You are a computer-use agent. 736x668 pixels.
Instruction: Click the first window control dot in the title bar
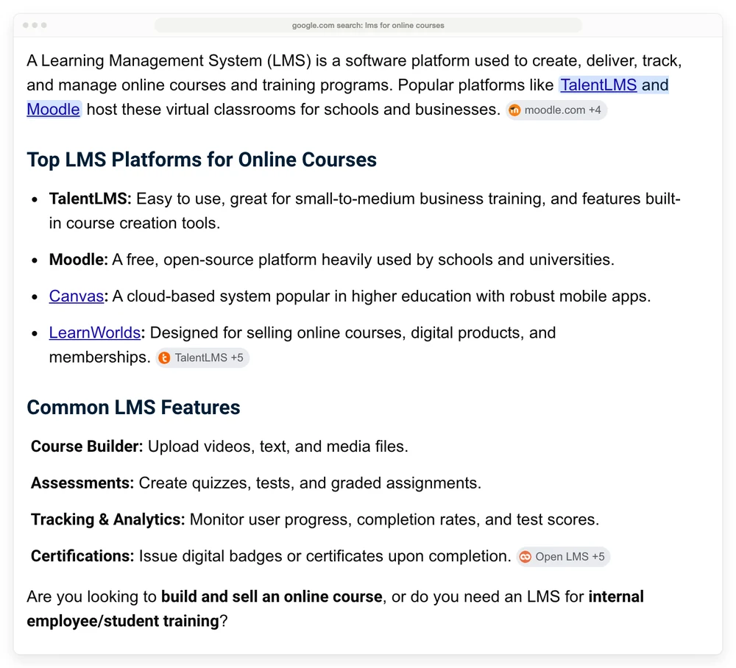click(x=26, y=25)
